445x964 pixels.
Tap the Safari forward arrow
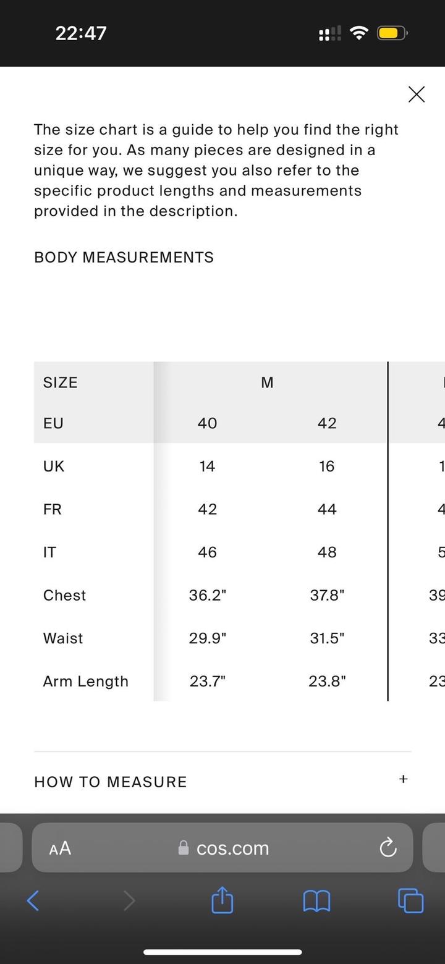(x=129, y=900)
